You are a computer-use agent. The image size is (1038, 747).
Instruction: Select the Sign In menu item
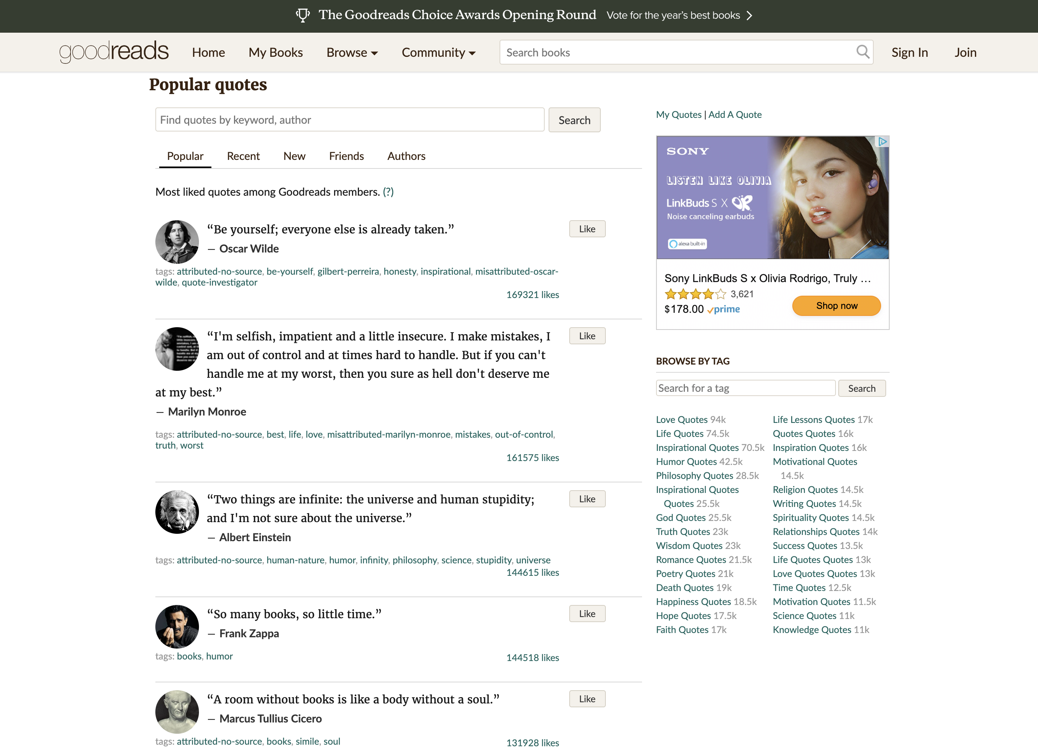[910, 52]
